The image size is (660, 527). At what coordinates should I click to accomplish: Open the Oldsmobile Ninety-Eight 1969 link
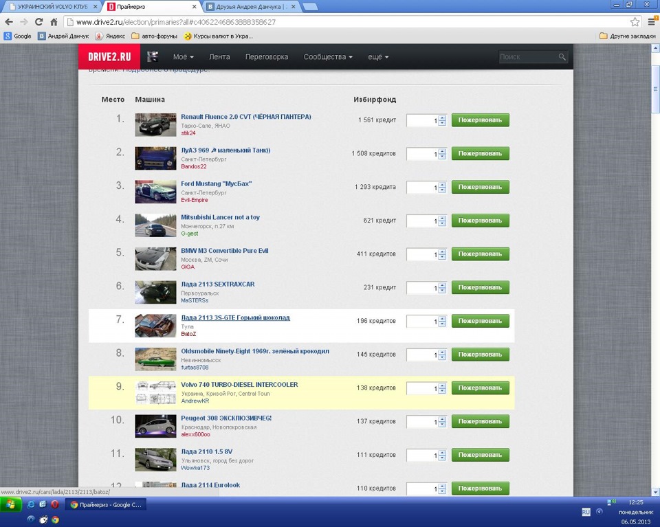(x=255, y=351)
